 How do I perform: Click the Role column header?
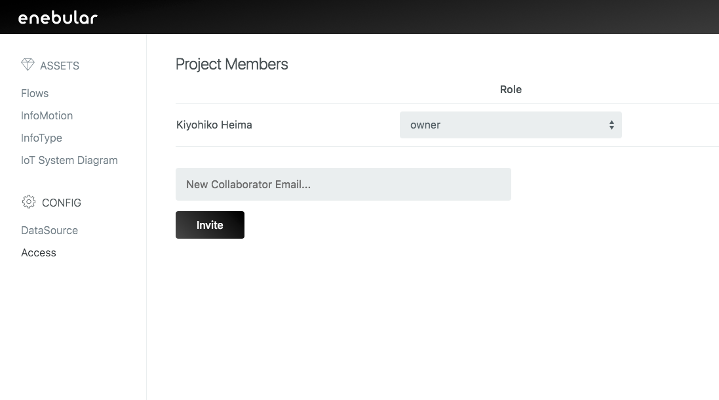point(511,89)
